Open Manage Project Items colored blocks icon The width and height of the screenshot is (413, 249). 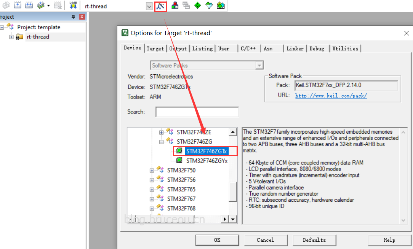pos(175,5)
